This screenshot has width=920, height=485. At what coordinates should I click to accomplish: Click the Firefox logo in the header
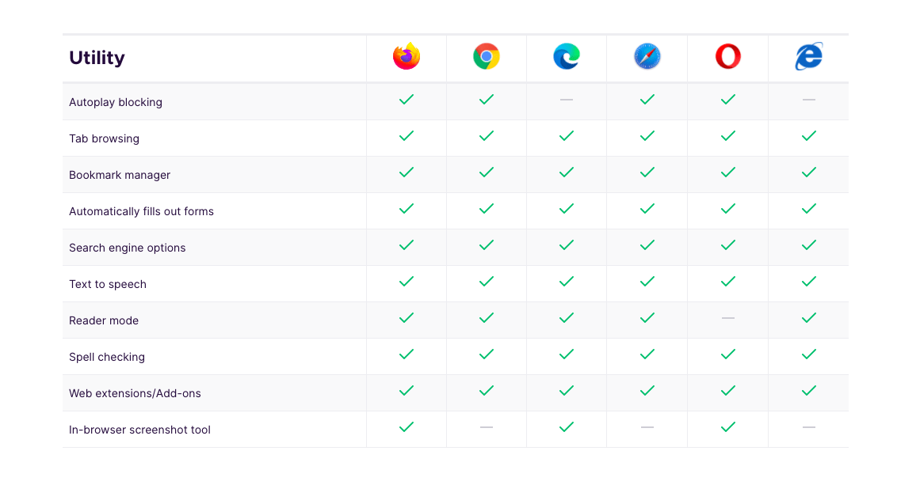[x=407, y=56]
